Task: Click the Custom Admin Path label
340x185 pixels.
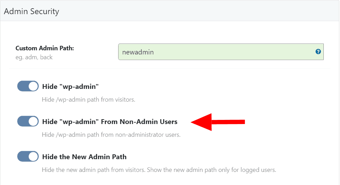Action: pyautogui.click(x=45, y=48)
